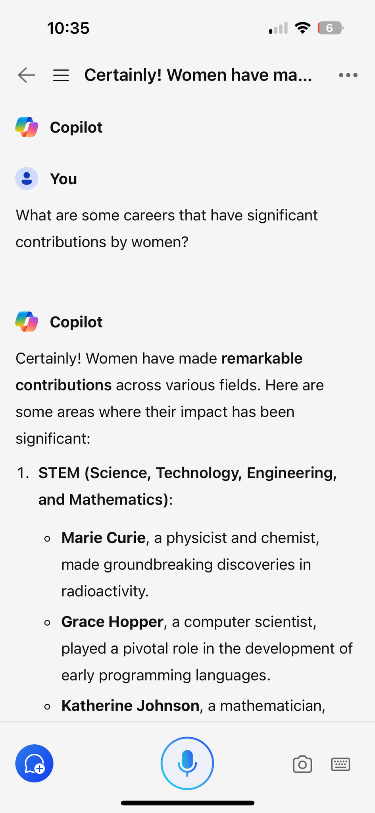Tap the back arrow icon
Image resolution: width=375 pixels, height=813 pixels.
pos(27,75)
